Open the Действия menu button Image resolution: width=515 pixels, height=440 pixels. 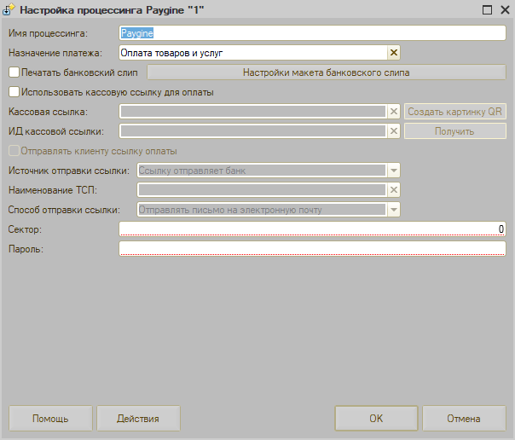[138, 419]
